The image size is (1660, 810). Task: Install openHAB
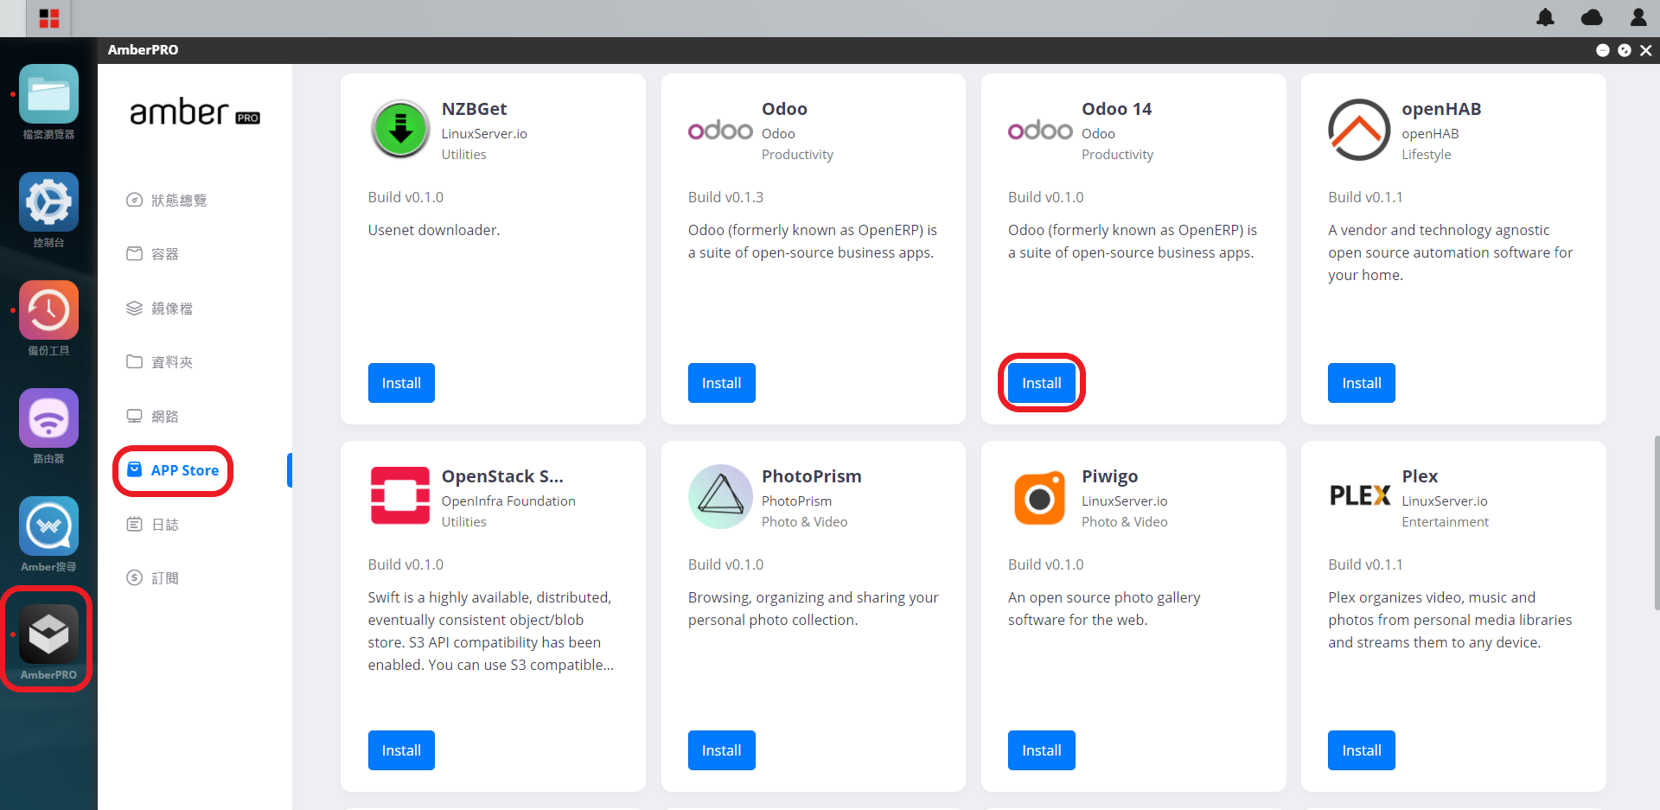[1361, 383]
